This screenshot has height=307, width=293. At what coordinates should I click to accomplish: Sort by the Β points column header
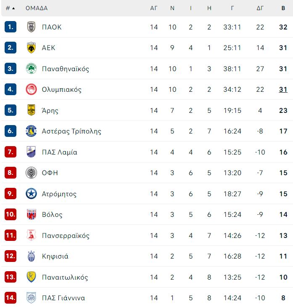(x=283, y=8)
